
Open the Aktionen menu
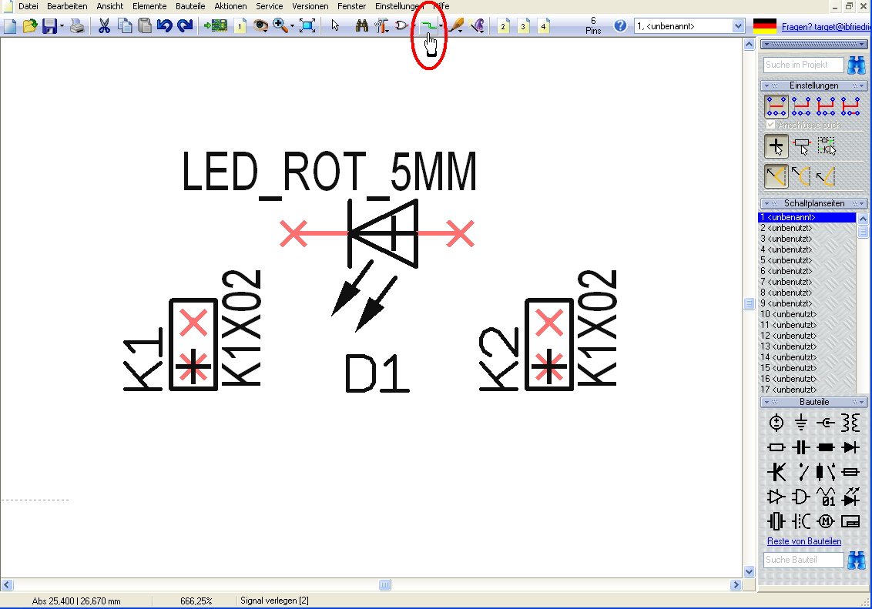pyautogui.click(x=230, y=5)
